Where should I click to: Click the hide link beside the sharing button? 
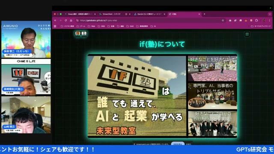pos(188,144)
